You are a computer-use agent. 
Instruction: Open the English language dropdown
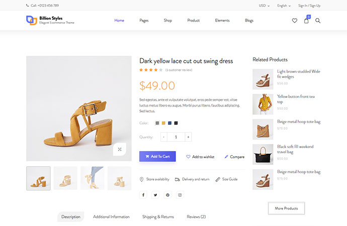(284, 6)
